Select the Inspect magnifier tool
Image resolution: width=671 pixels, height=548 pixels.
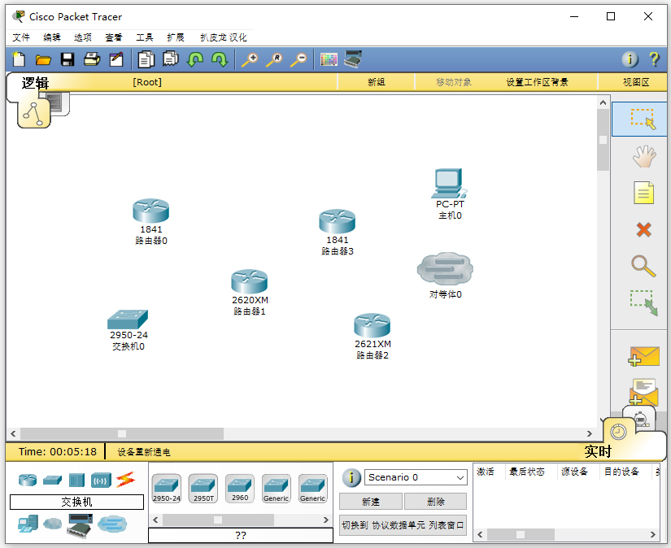tap(643, 267)
